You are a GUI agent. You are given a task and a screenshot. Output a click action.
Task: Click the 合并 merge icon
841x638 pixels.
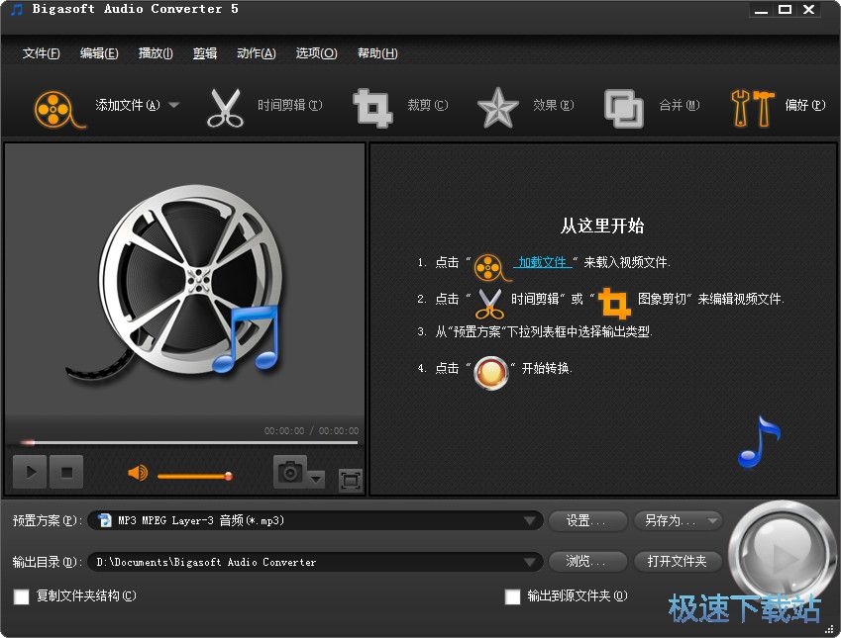click(x=623, y=108)
